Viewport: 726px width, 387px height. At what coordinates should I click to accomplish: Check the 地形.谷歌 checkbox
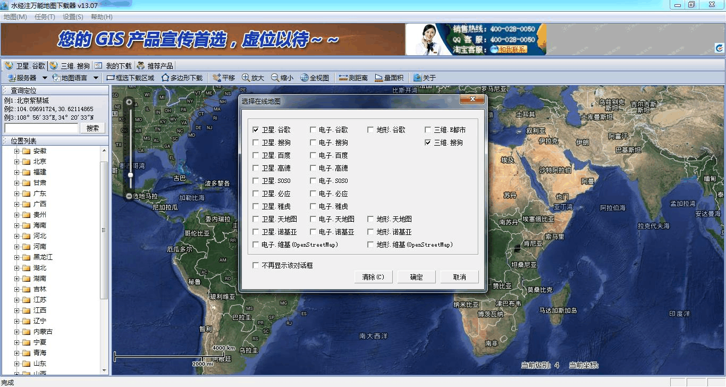[370, 130]
